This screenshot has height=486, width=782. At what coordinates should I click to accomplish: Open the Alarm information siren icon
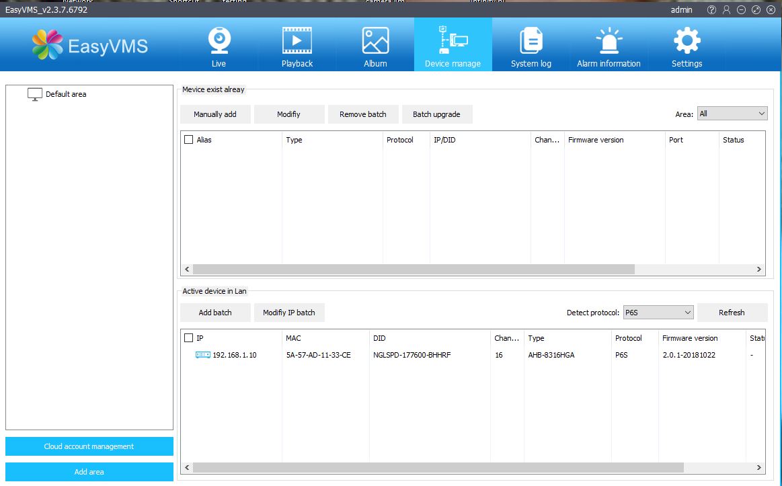click(609, 41)
